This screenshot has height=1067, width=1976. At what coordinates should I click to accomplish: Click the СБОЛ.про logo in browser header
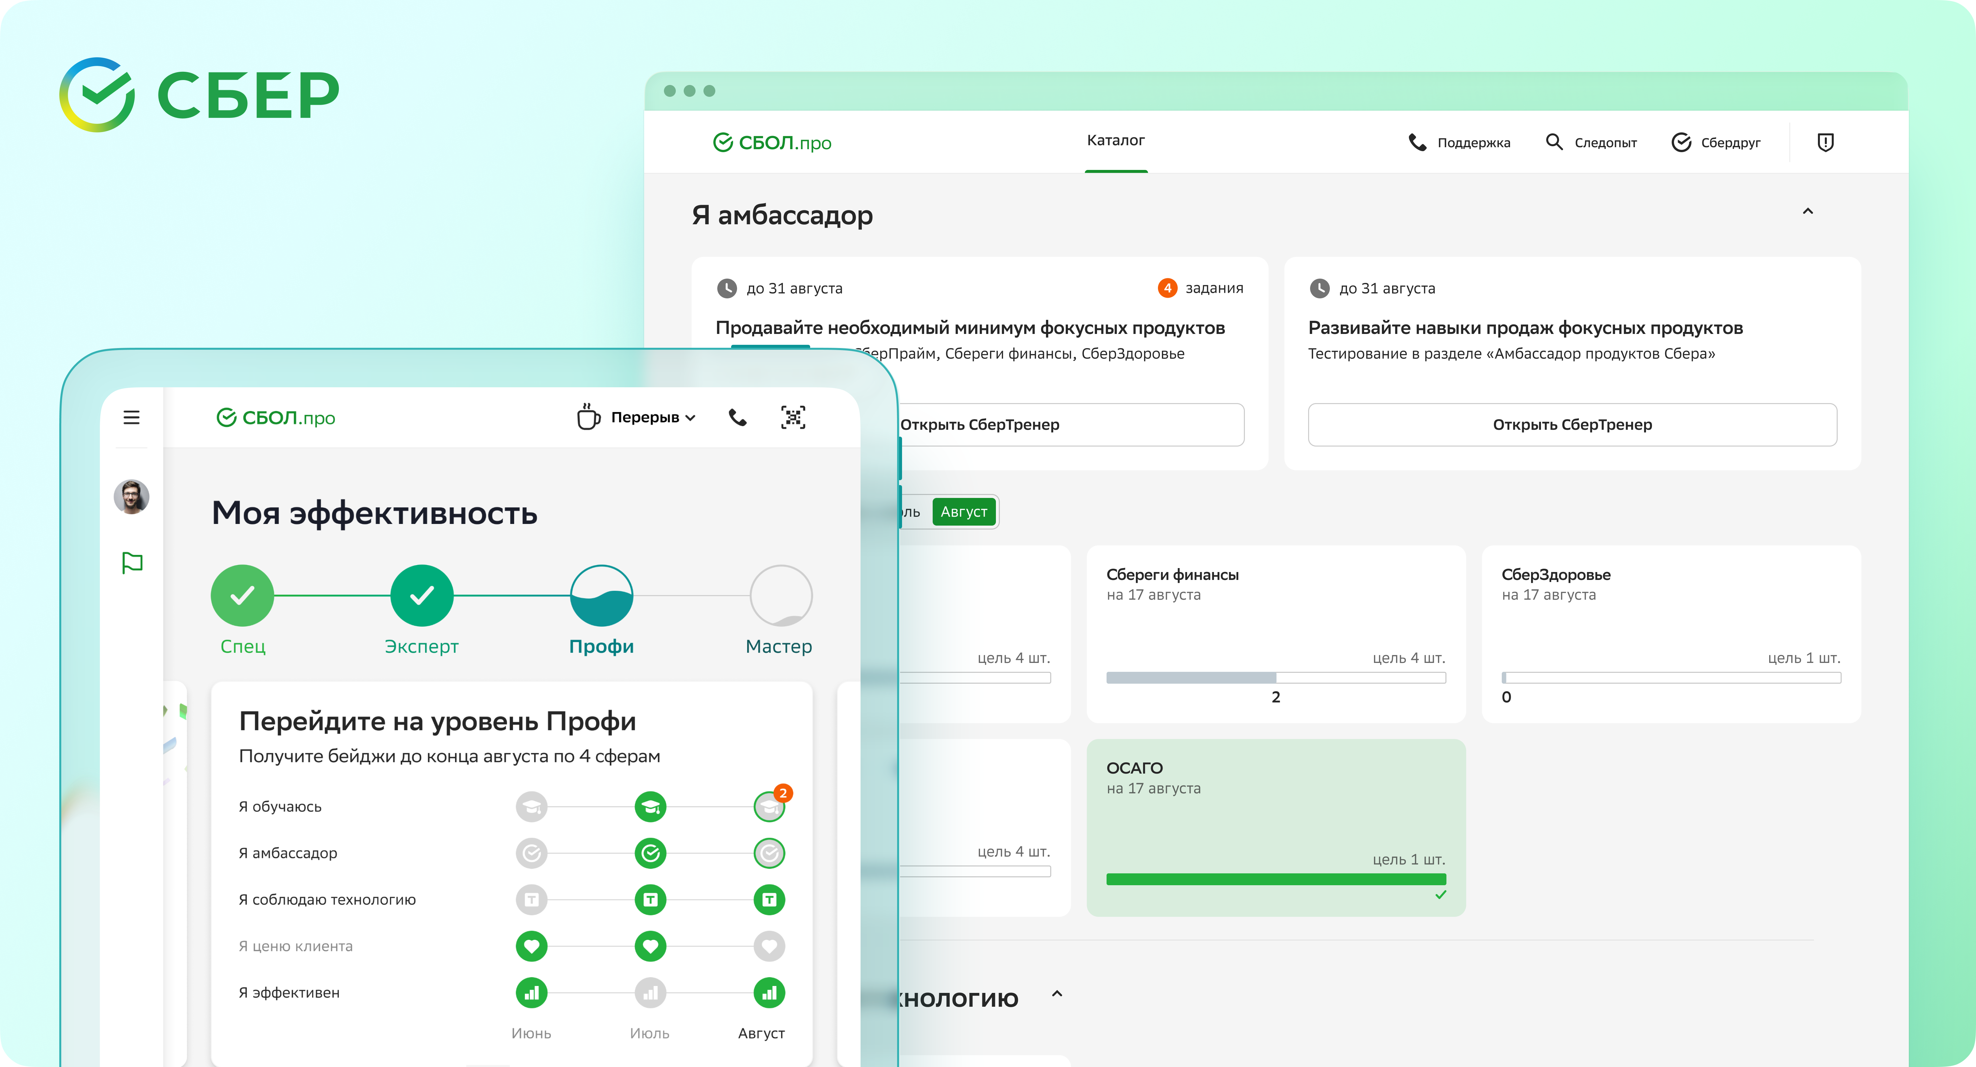click(x=772, y=143)
